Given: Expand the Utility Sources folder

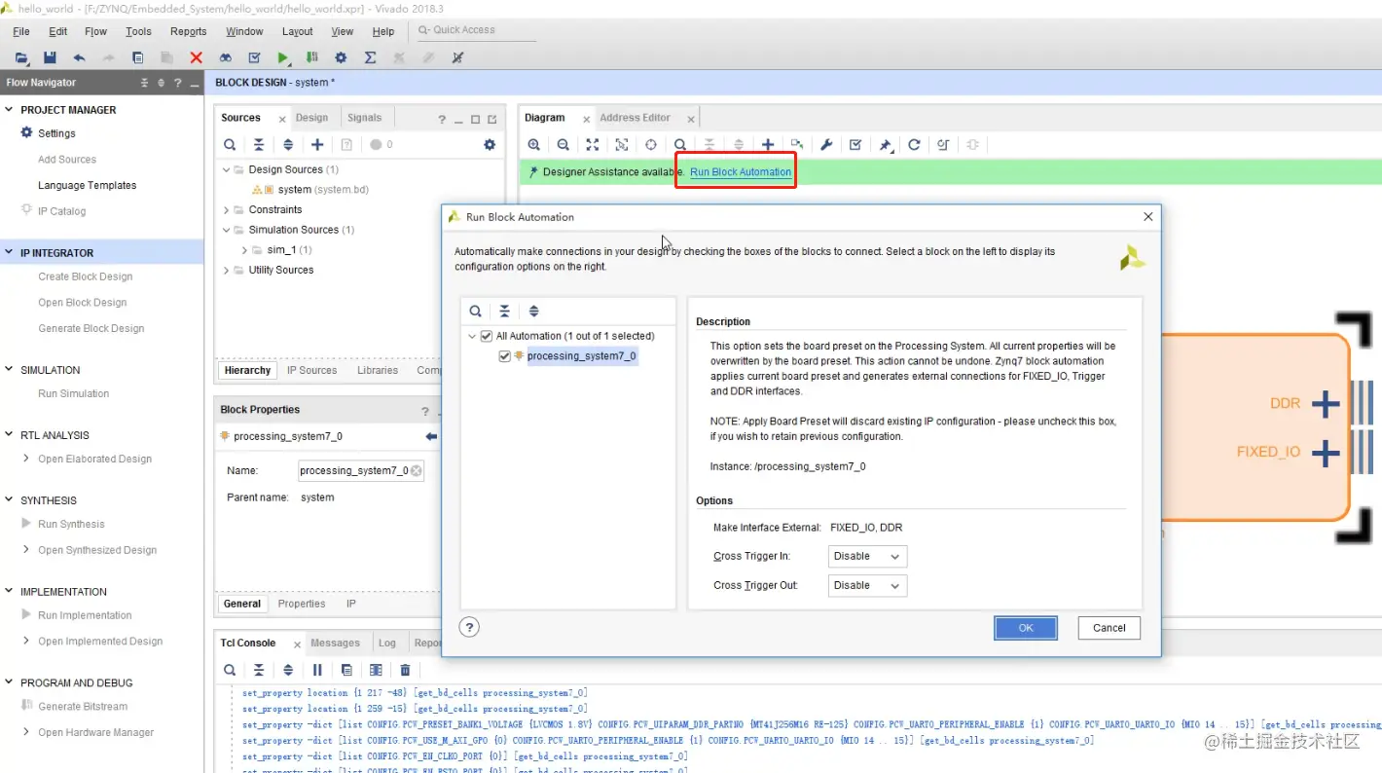Looking at the screenshot, I should [227, 270].
